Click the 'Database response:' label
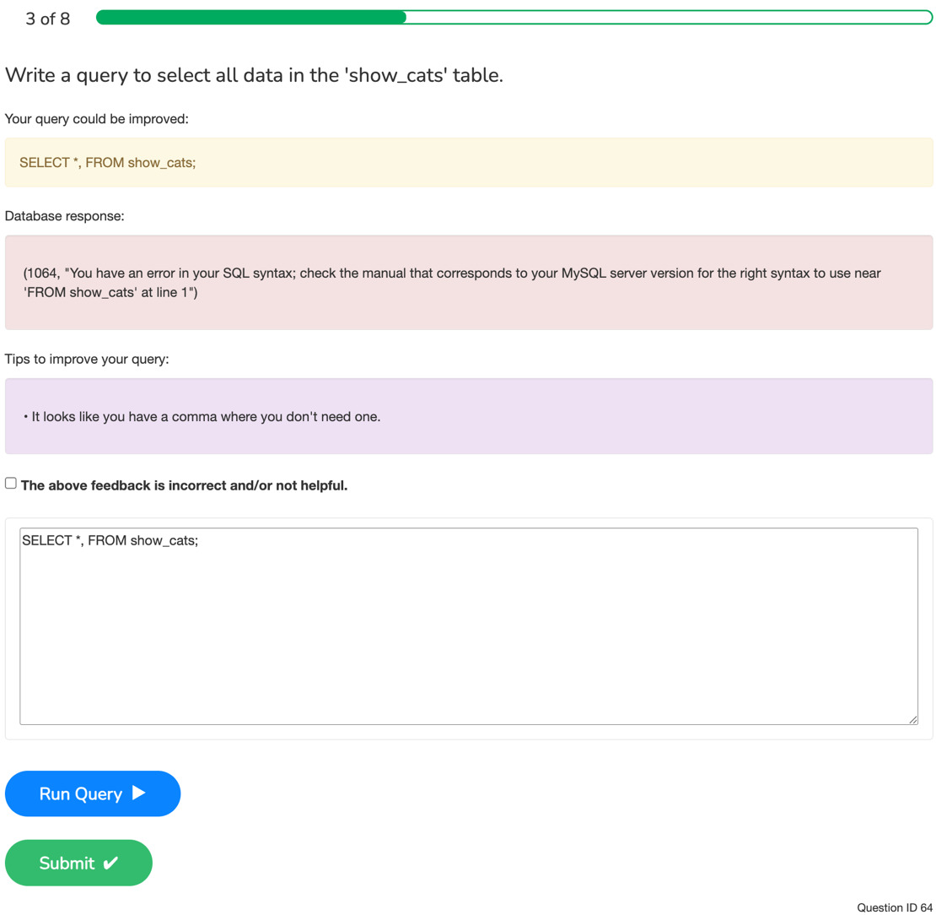The image size is (936, 915). click(x=64, y=216)
